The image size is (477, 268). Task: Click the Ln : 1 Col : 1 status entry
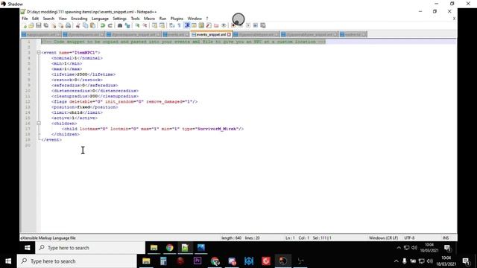(297, 238)
